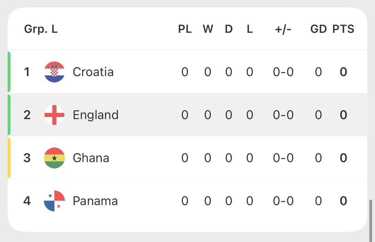This screenshot has height=242, width=375.
Task: Click England's 0-0 goals record
Action: click(x=283, y=115)
